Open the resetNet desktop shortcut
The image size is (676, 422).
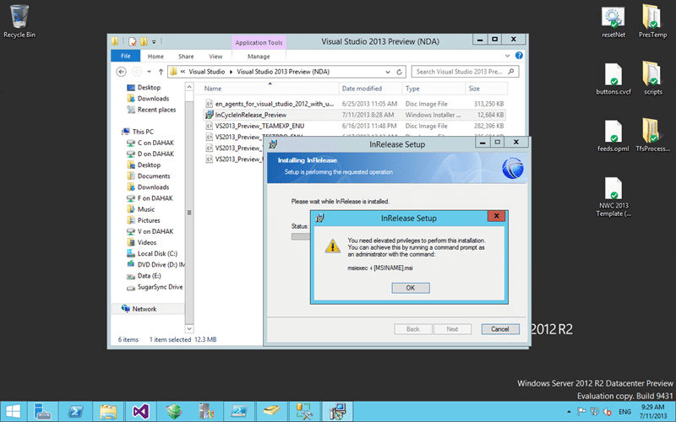pos(613,21)
